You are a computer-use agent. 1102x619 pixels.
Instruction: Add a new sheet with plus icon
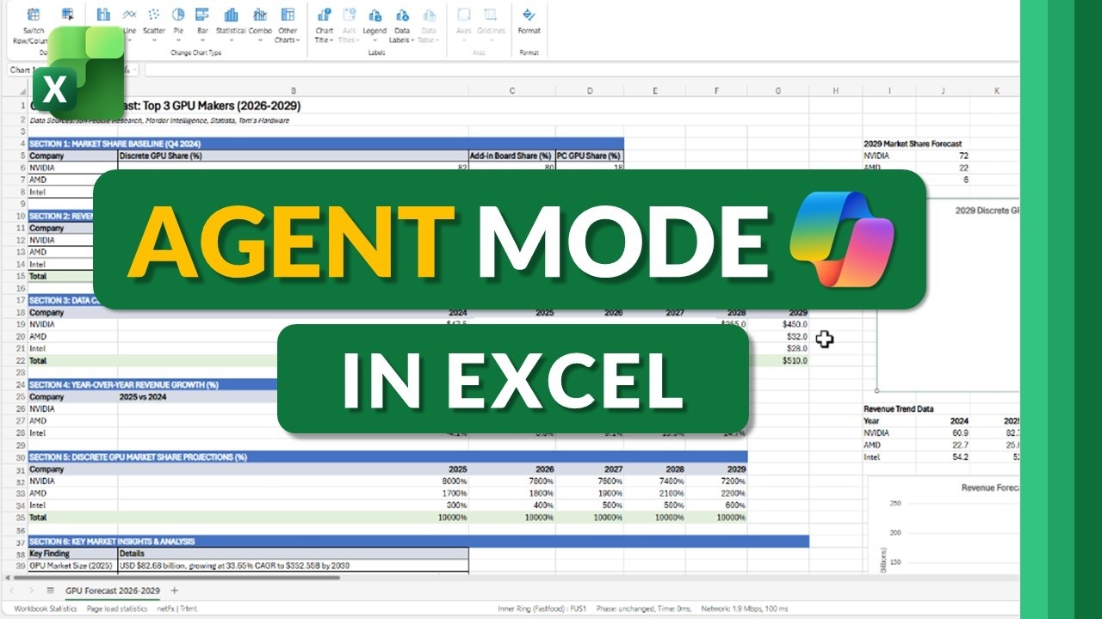pos(175,591)
